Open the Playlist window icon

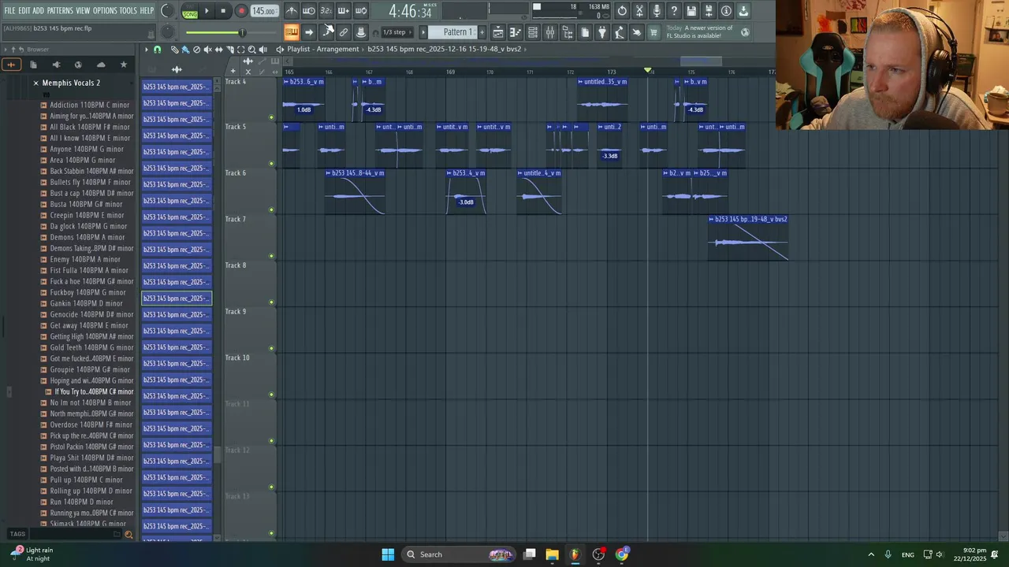(498, 32)
